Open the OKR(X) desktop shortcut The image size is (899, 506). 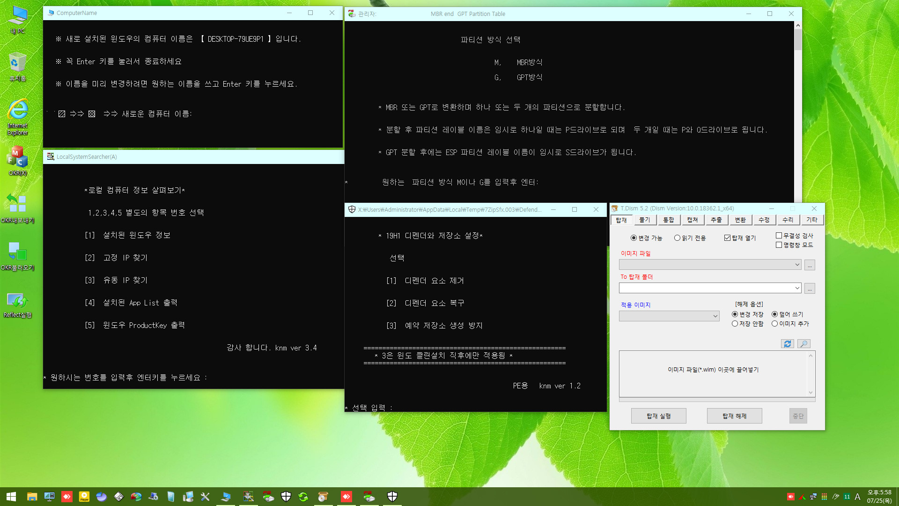click(x=17, y=161)
